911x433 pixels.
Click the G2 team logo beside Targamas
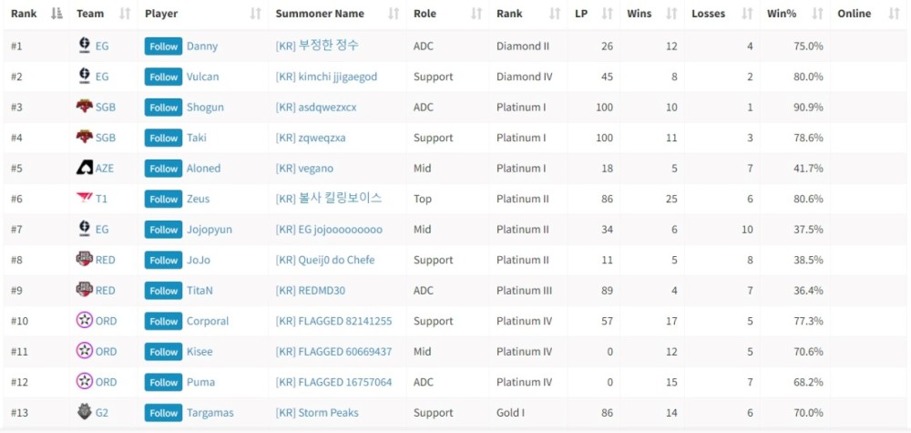[x=84, y=413]
